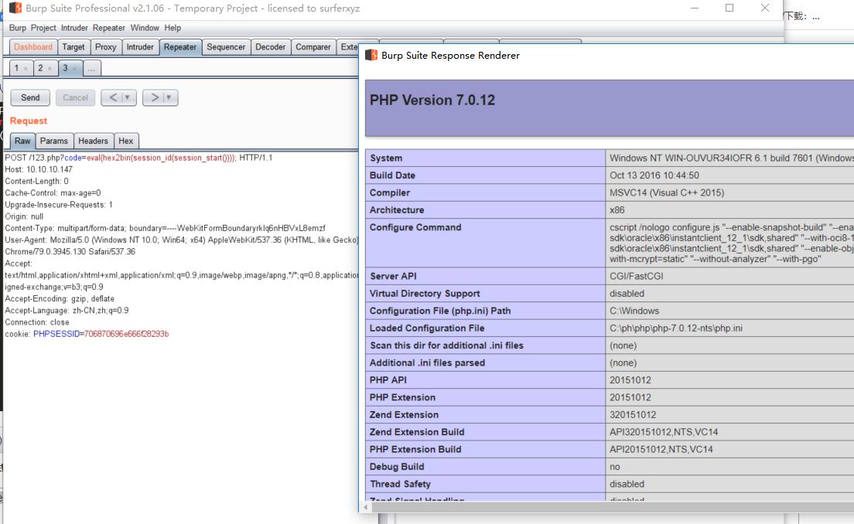The image size is (854, 524).
Task: Click the Burp Suite logo in the main title bar
Action: point(15,9)
